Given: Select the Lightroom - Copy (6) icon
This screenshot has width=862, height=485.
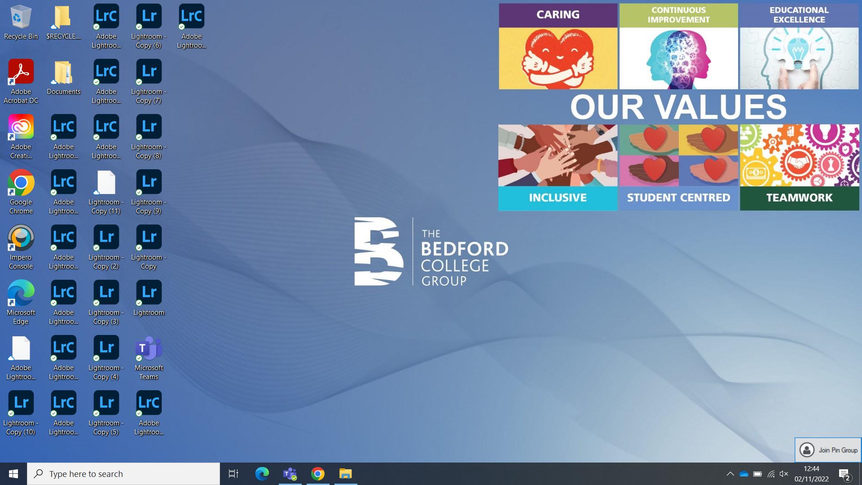Looking at the screenshot, I should point(149,17).
